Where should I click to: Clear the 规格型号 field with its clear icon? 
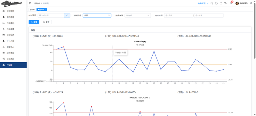click(109, 15)
